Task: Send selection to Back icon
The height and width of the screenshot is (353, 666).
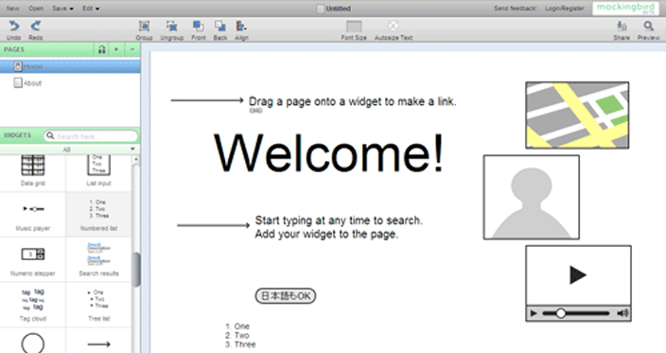Action: click(220, 26)
